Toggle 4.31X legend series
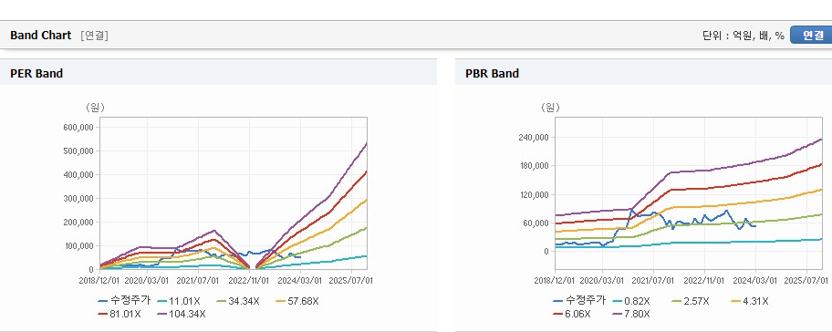832x332 pixels. point(749,301)
